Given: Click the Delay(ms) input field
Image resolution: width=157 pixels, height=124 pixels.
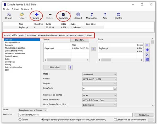Looking at the screenshot, I should 98,89.
